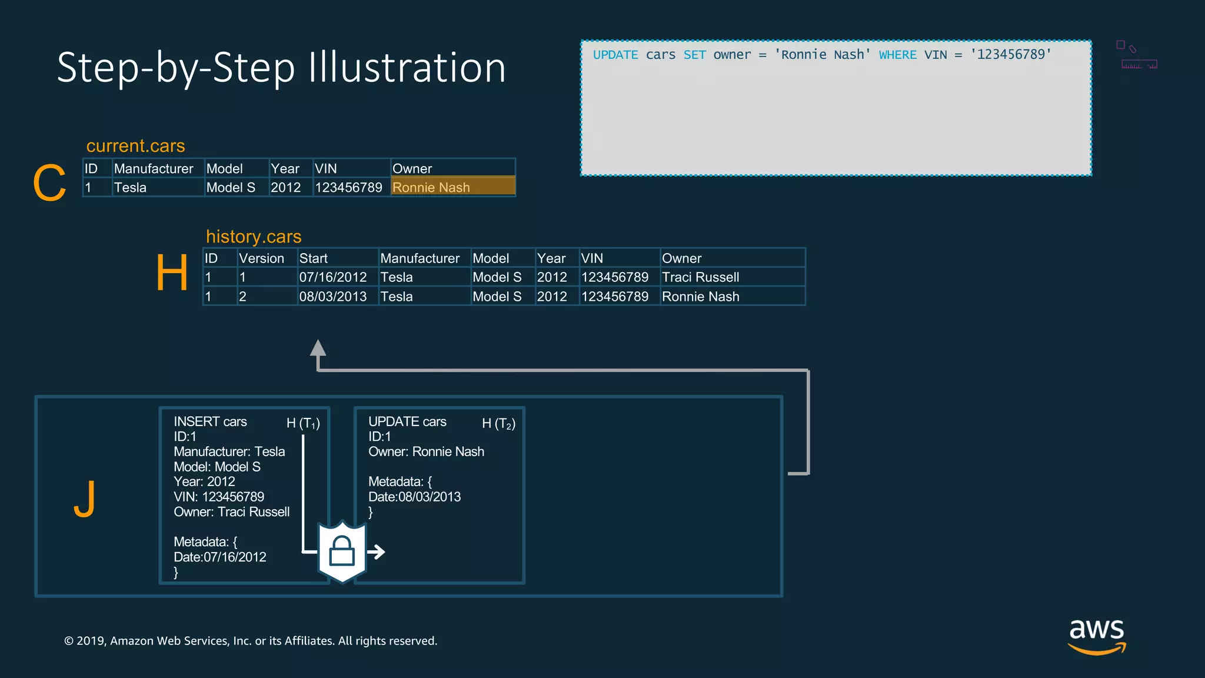Click the current.cars table label
Screen dimensions: 1205x678
(135, 145)
